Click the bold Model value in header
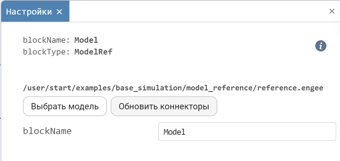This screenshot has width=340, height=161. point(86,40)
